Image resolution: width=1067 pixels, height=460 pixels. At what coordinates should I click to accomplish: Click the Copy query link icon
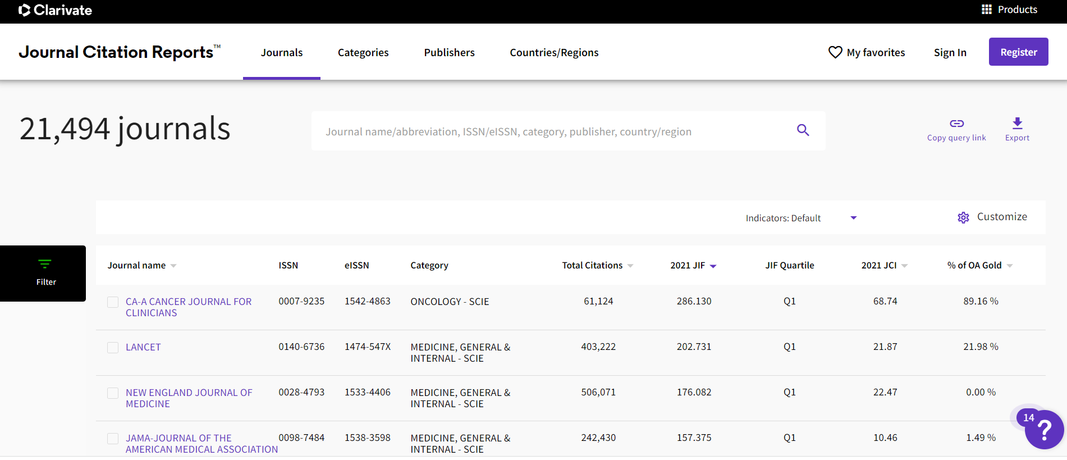point(956,124)
